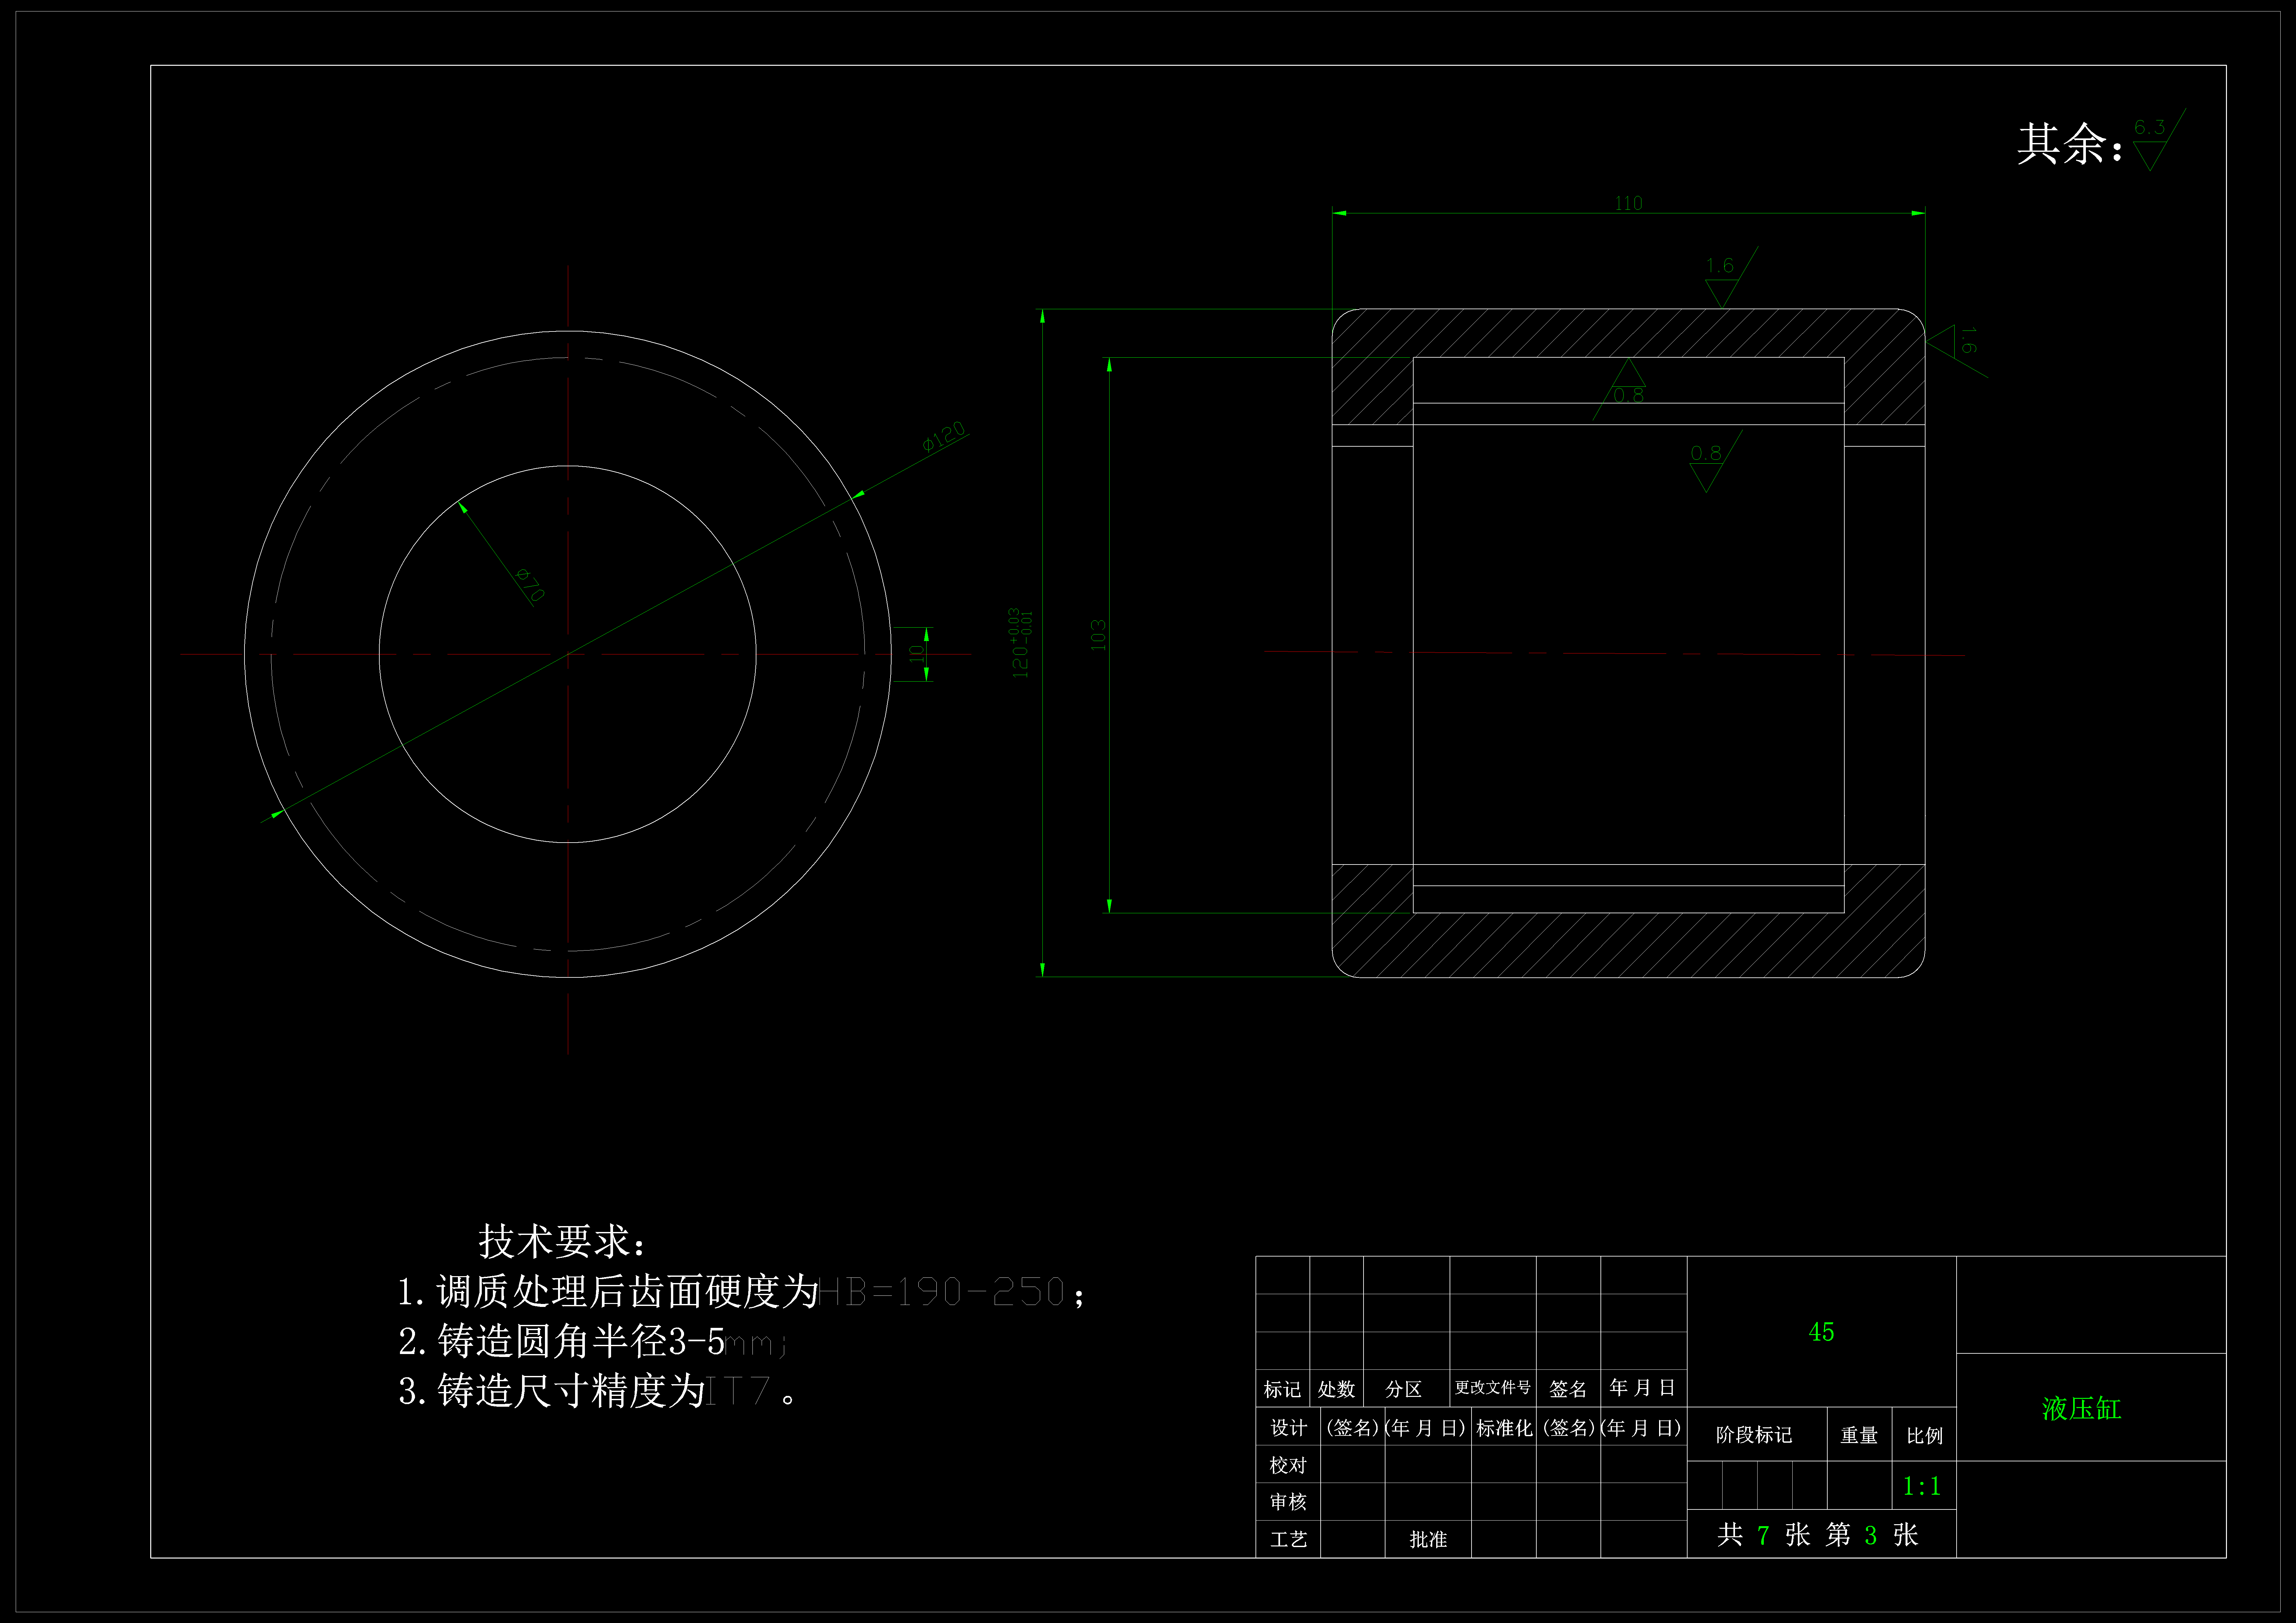Click the material value 45 in title block
2296x1623 pixels.
pos(1821,1332)
